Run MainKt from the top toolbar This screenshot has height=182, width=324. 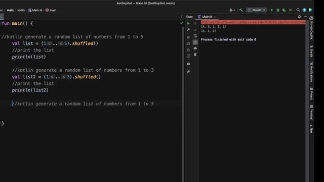point(272,10)
